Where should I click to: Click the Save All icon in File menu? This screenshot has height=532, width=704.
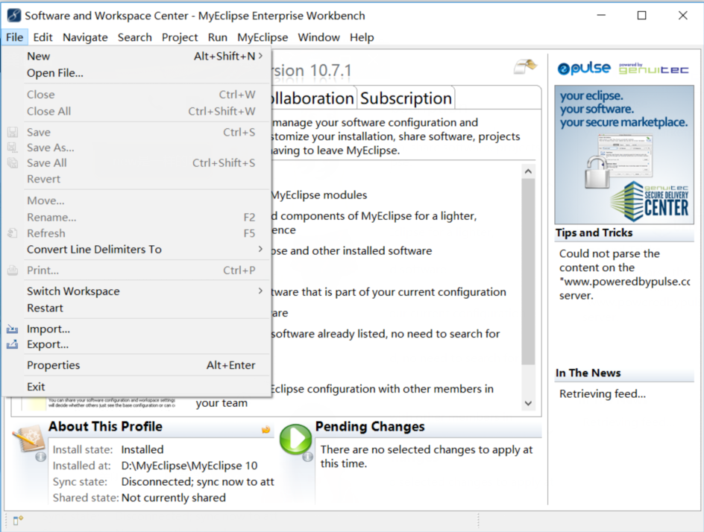coord(13,163)
